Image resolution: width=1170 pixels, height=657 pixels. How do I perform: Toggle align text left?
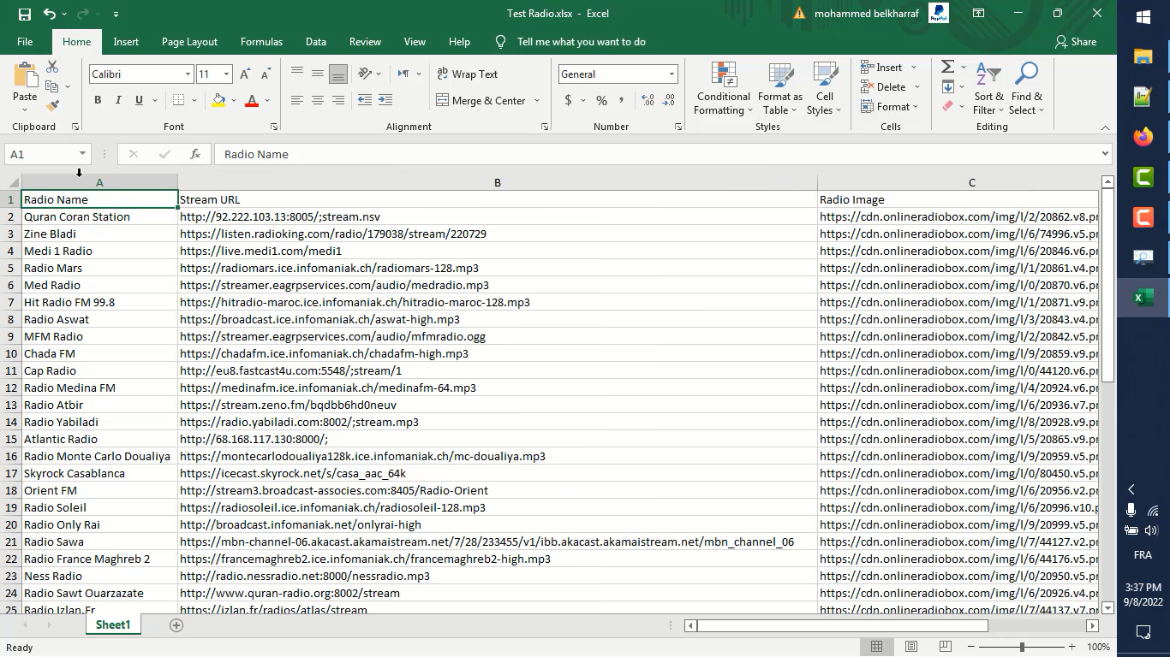click(x=297, y=100)
